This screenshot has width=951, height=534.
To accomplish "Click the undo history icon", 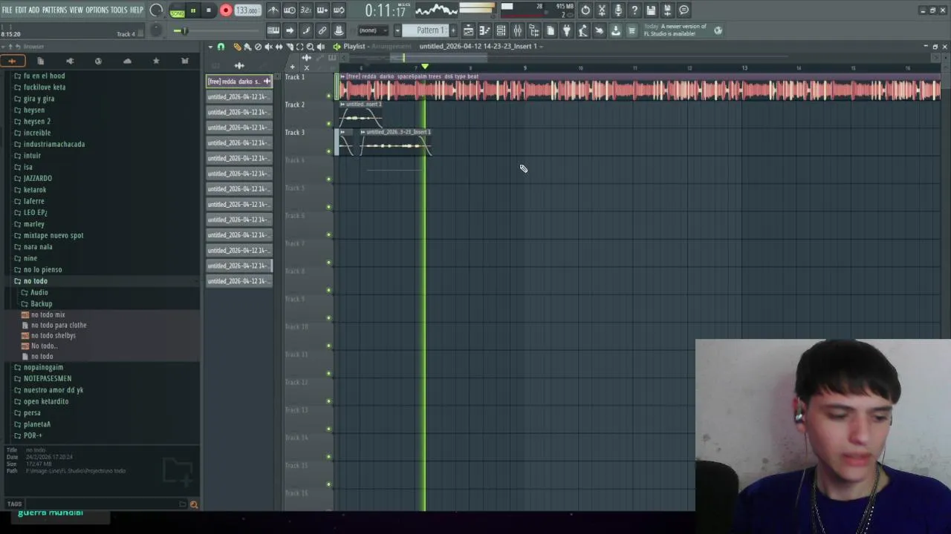I will click(585, 10).
